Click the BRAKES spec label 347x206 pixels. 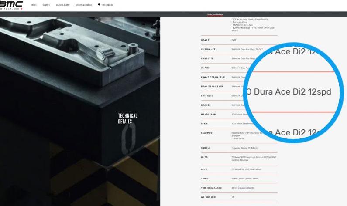coord(206,105)
